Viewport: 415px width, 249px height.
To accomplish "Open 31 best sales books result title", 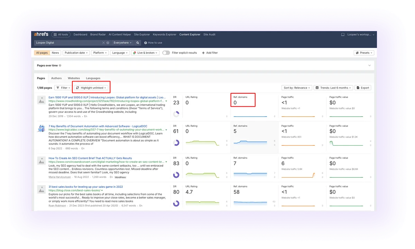I will [86, 187].
